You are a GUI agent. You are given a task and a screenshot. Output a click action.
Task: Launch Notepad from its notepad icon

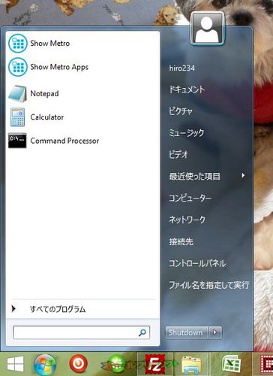[x=17, y=94]
